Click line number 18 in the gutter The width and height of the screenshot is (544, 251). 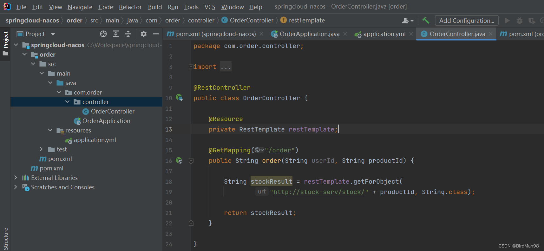(x=169, y=181)
